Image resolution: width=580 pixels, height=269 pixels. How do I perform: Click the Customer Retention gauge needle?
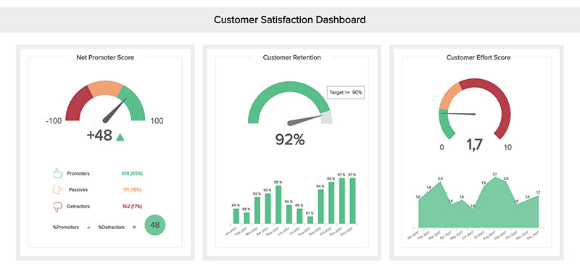pyautogui.click(x=305, y=120)
